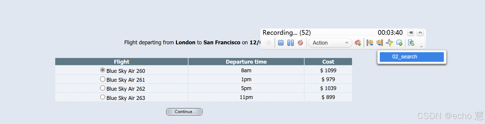Viewport: 485px width, 124px height.
Task: Select the Blue Sky Air 263 flight
Action: coord(103,97)
